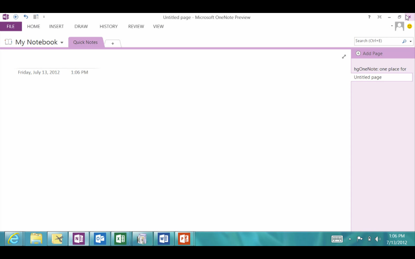The height and width of the screenshot is (259, 415).
Task: Open the Customize Quick Access Toolbar dropdown
Action: click(x=44, y=17)
